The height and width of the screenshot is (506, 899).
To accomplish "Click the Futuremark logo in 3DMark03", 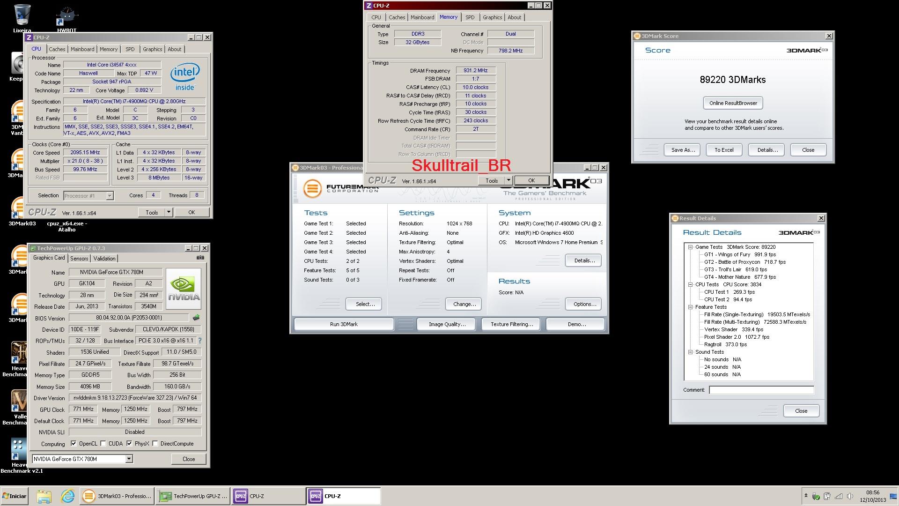I will coord(312,188).
